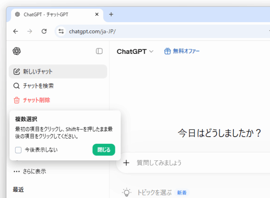Click the gift icon next to 無料オファー
The height and width of the screenshot is (198, 270).
pos(167,51)
